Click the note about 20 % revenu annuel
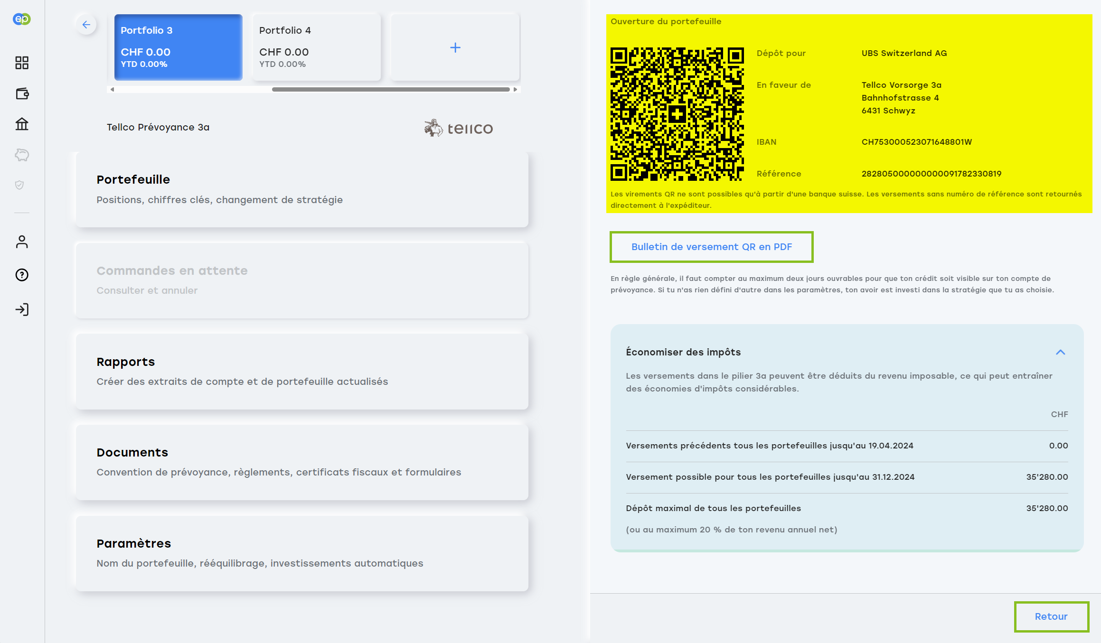 click(x=731, y=530)
